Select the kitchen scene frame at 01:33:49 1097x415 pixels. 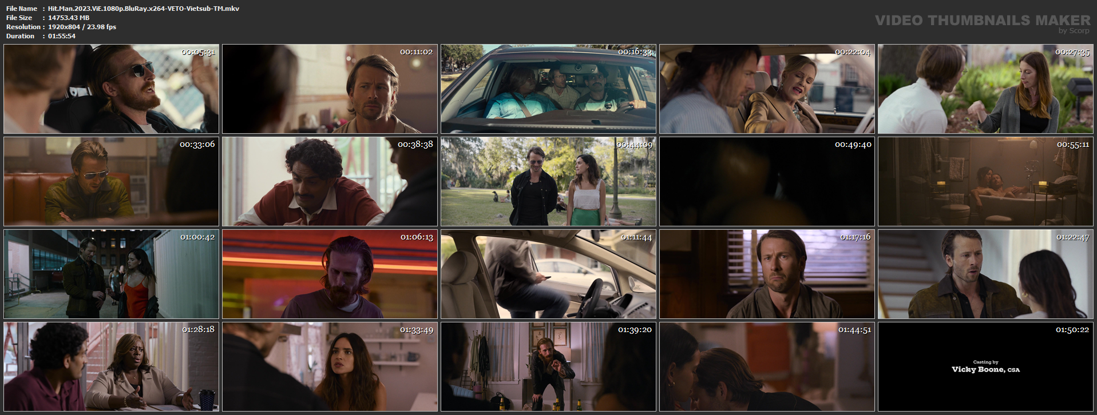click(330, 367)
